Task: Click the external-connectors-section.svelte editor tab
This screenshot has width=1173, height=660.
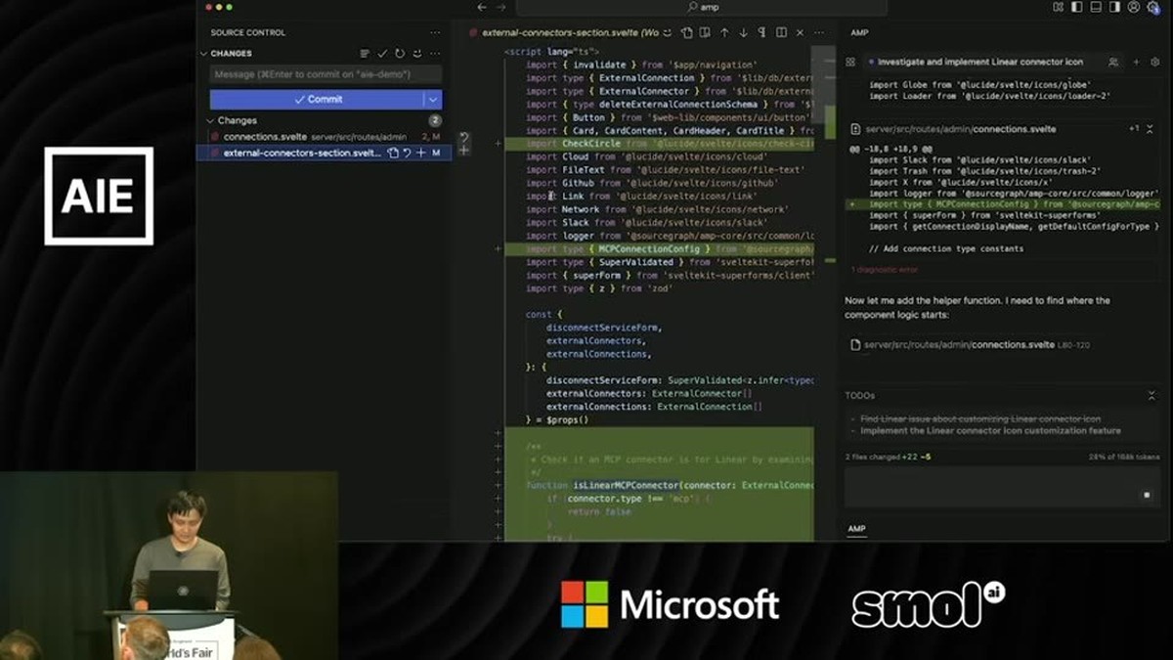Action: coord(569,32)
